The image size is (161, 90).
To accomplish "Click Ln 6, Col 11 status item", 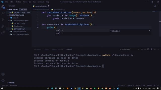I will [x=122, y=85].
